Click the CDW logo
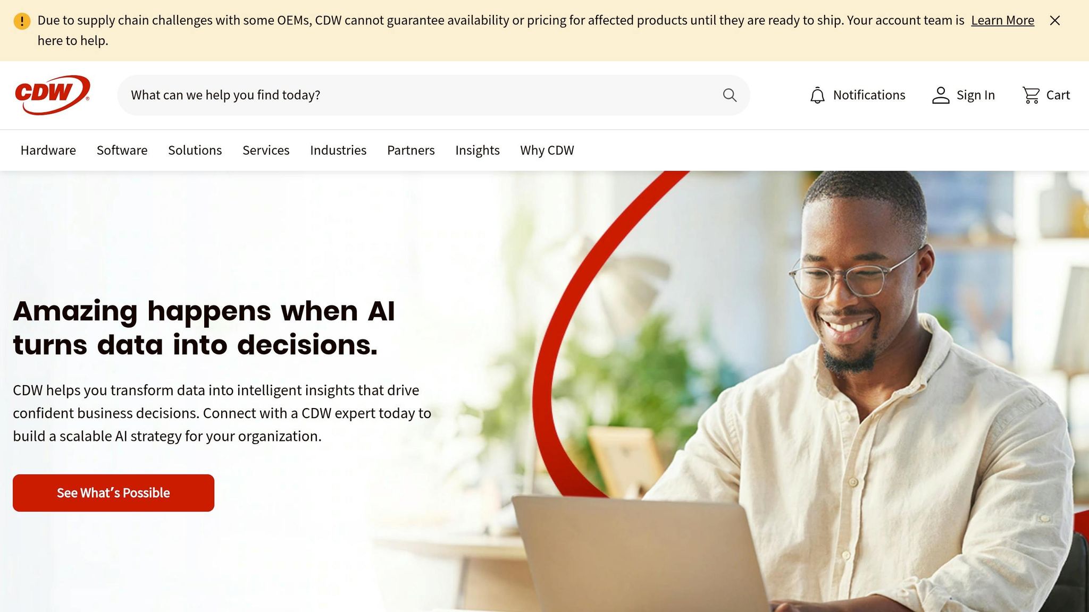 point(52,95)
